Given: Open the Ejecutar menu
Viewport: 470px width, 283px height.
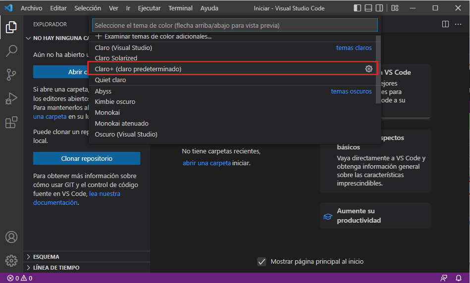Looking at the screenshot, I should (x=149, y=8).
